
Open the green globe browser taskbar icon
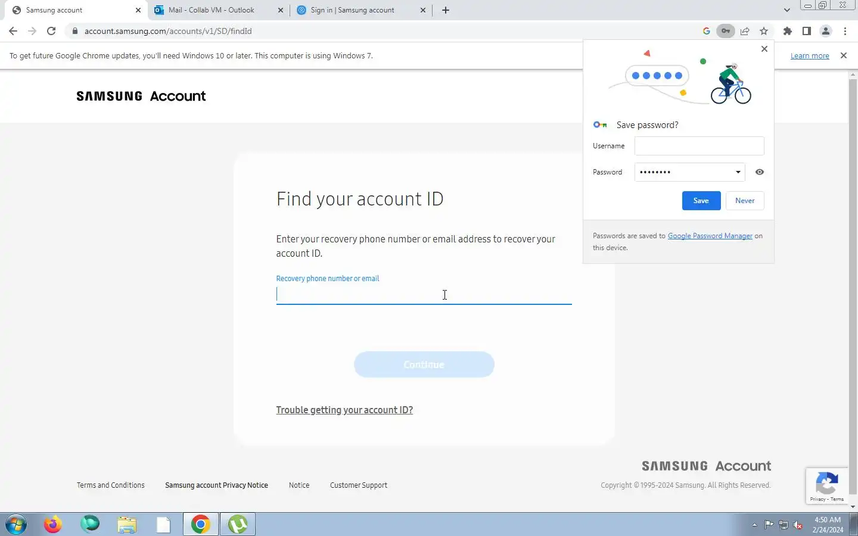coord(90,525)
